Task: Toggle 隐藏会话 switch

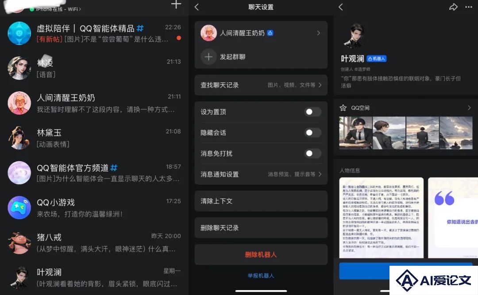Action: click(x=312, y=132)
